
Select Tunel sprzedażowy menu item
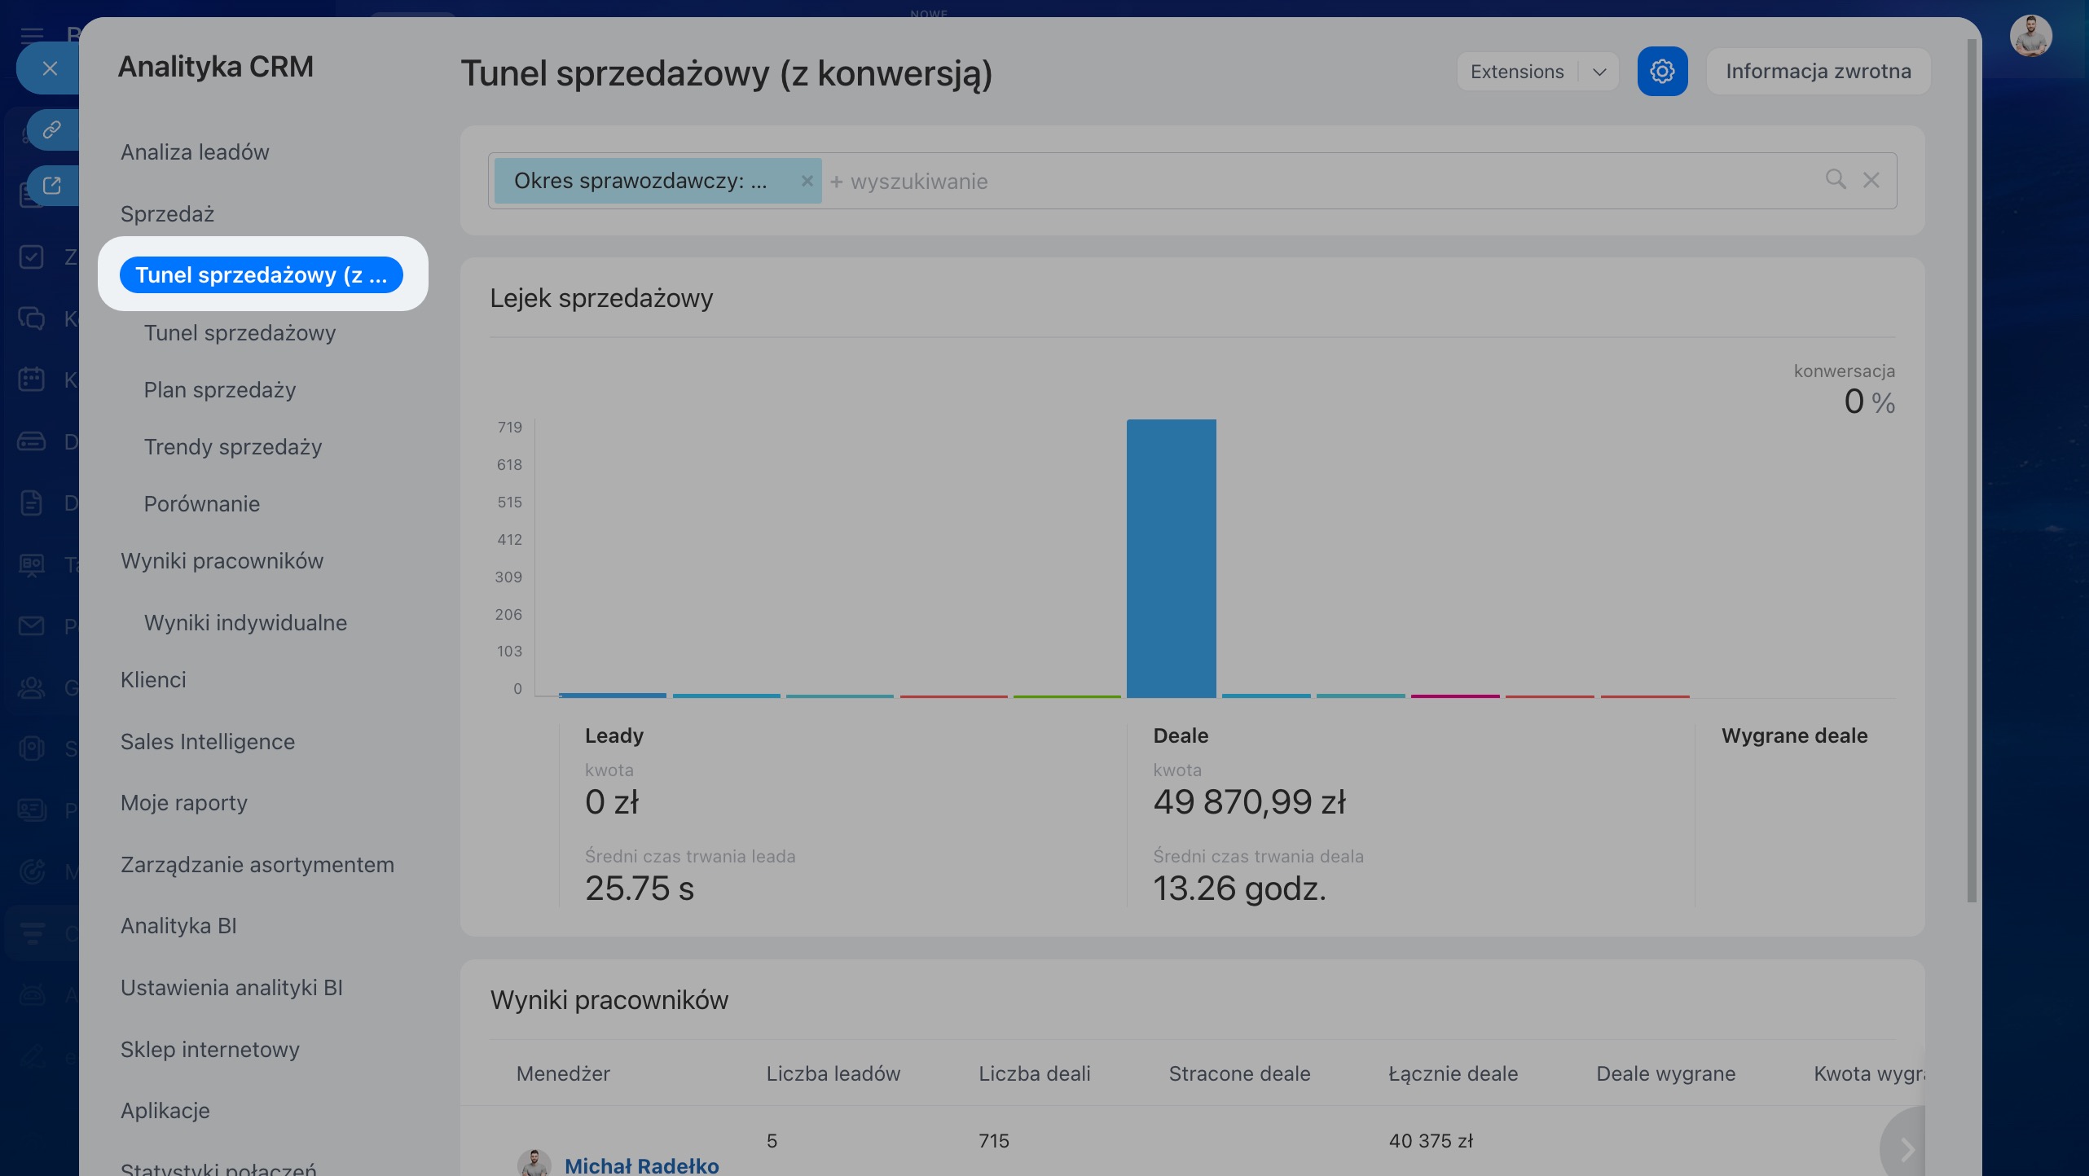(x=240, y=333)
